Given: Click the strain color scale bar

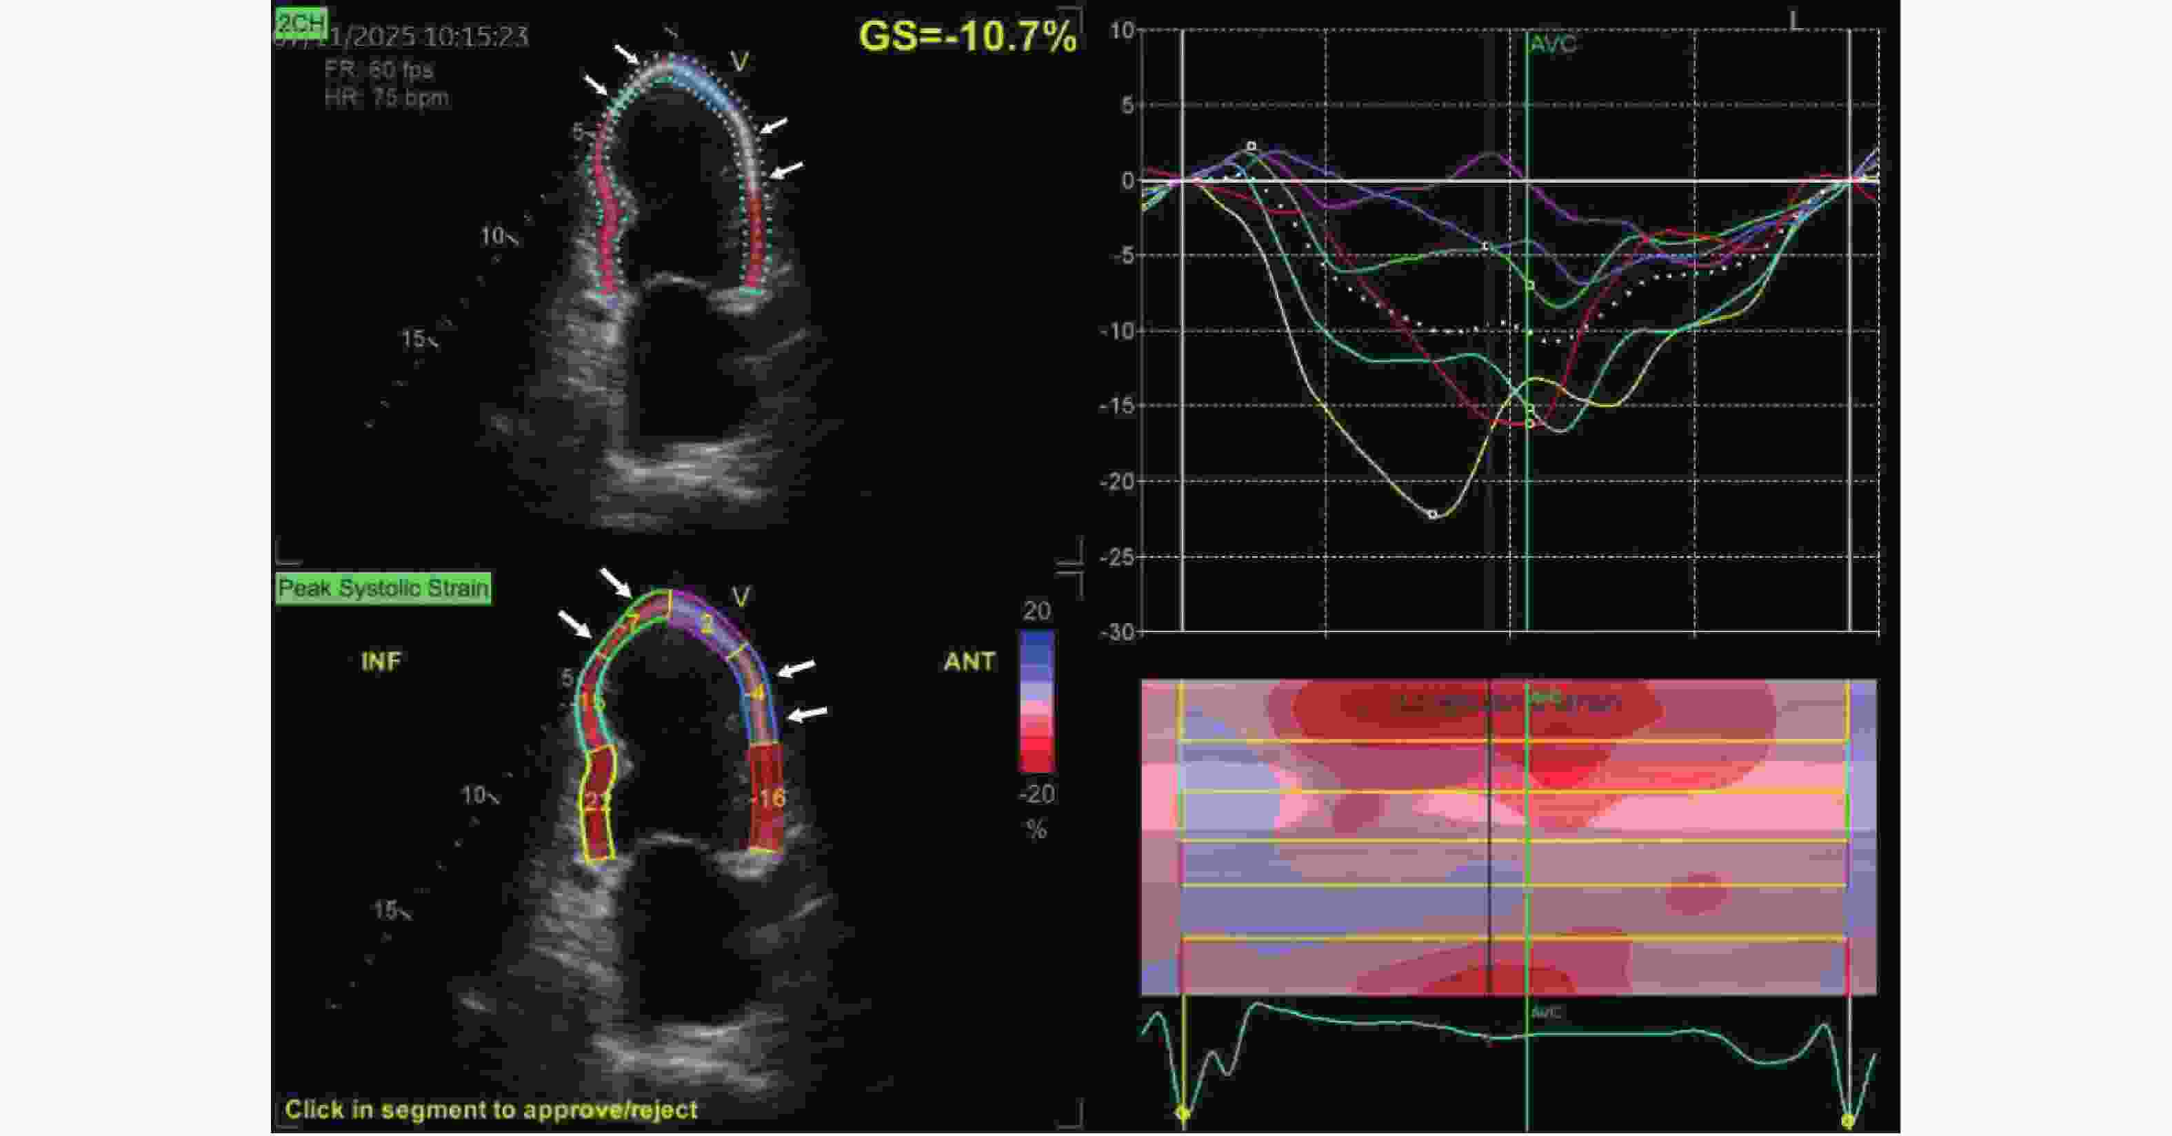Looking at the screenshot, I should pyautogui.click(x=1036, y=701).
